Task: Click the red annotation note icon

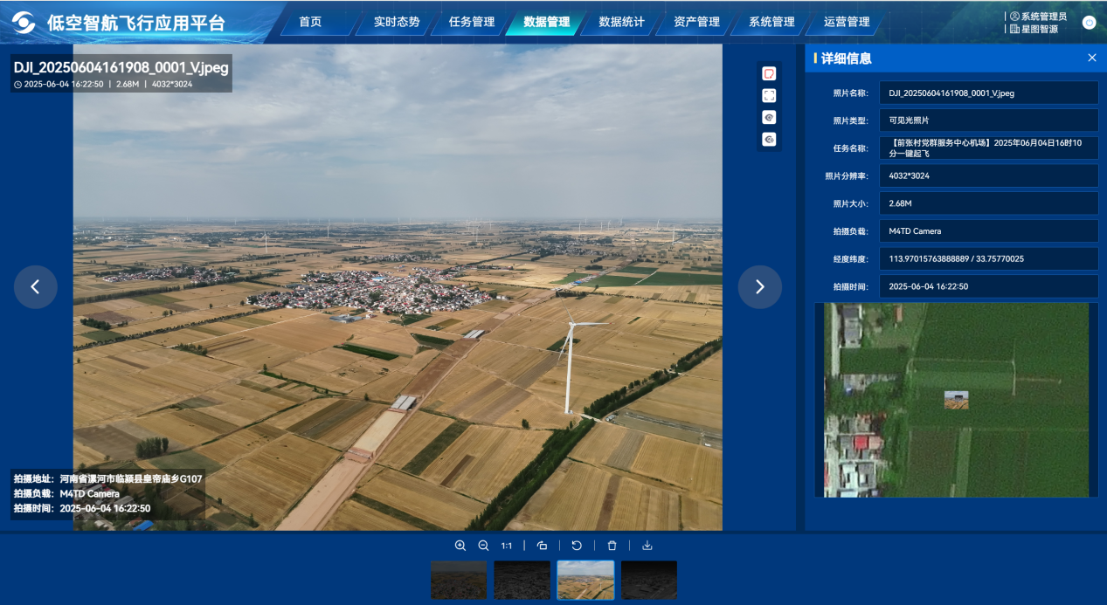Action: click(x=769, y=73)
